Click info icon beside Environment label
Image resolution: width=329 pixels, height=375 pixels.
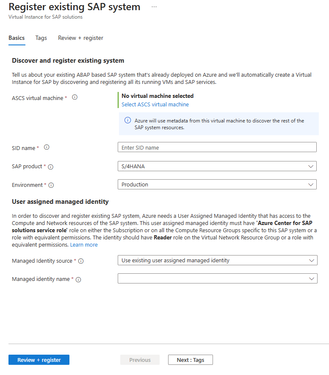coord(51,185)
